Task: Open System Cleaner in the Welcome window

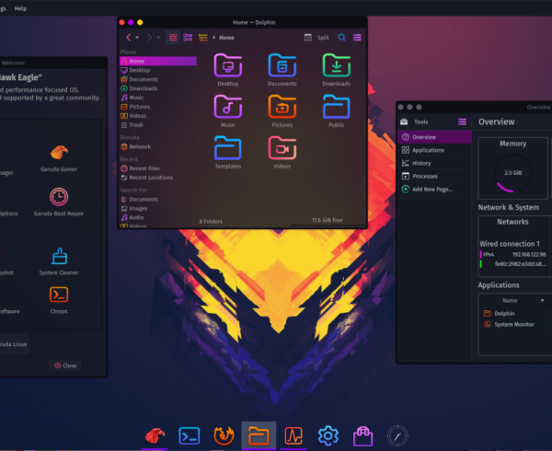Action: [x=58, y=259]
